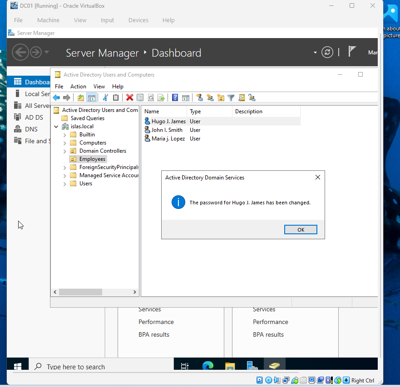The width and height of the screenshot is (400, 387).
Task: Open the File menu in ADUC window
Action: 59,86
